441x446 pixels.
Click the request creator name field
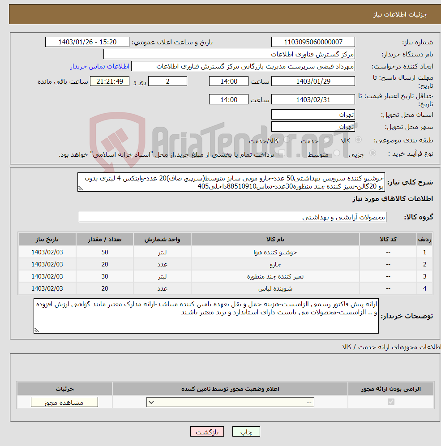pos(243,66)
